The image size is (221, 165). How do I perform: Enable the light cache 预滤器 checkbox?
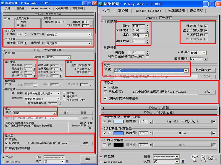[x=129, y=52]
